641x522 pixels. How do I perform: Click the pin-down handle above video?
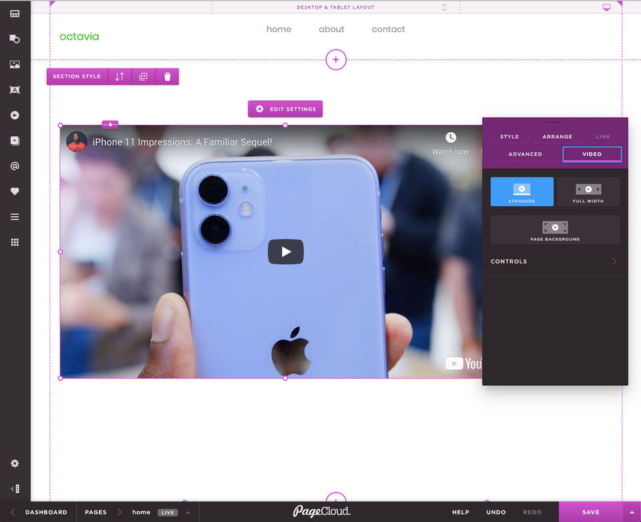pos(110,124)
